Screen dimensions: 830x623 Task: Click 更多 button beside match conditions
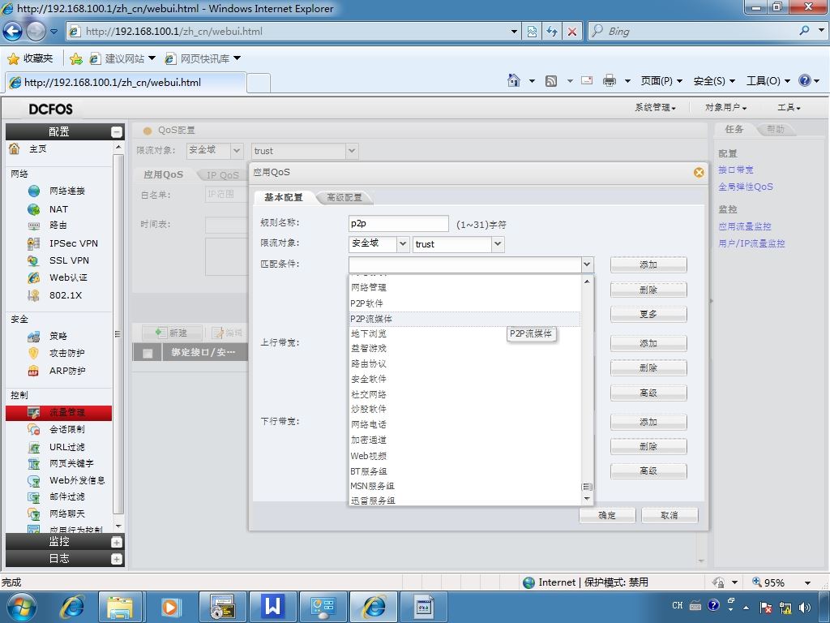(648, 314)
